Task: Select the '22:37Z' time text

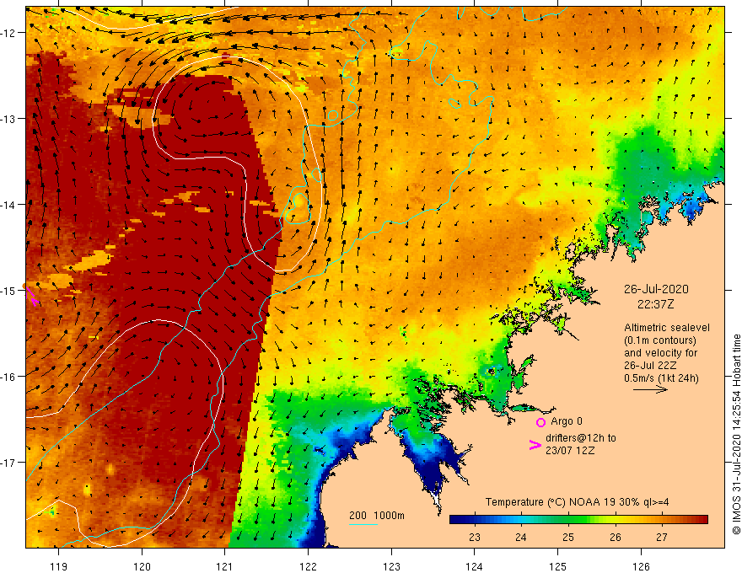Action: [x=655, y=304]
